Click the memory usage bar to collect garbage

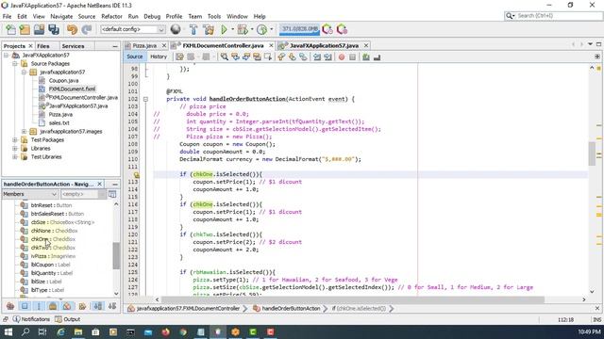299,29
